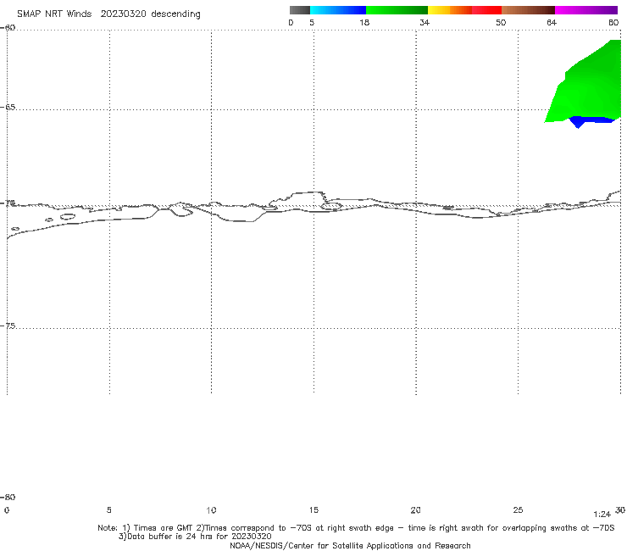627x551 pixels.
Task: Click the longitude axis label '10'
Action: 211,509
